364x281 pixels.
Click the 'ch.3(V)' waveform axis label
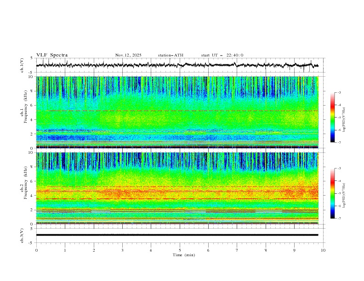tap(22, 236)
